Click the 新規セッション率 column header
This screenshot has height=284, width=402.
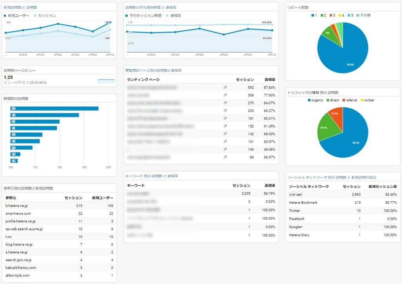coord(383,186)
